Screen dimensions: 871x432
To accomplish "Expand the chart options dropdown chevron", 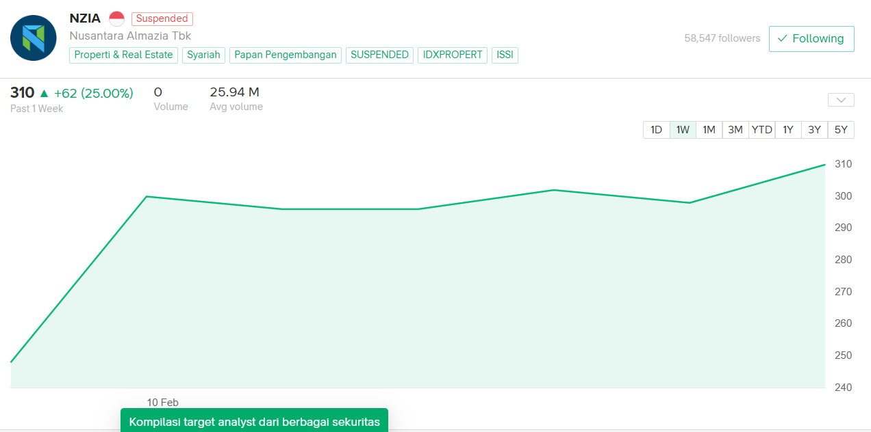I will [841, 100].
